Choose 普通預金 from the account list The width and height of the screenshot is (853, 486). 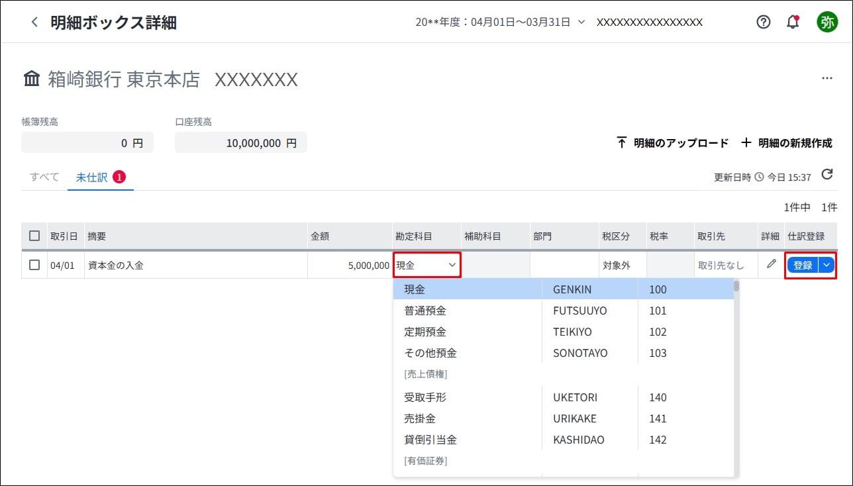pyautogui.click(x=564, y=311)
